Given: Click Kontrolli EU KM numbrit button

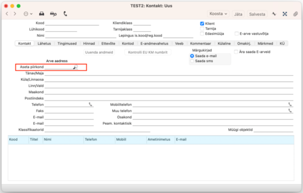Looking at the screenshot, I should point(148,52).
